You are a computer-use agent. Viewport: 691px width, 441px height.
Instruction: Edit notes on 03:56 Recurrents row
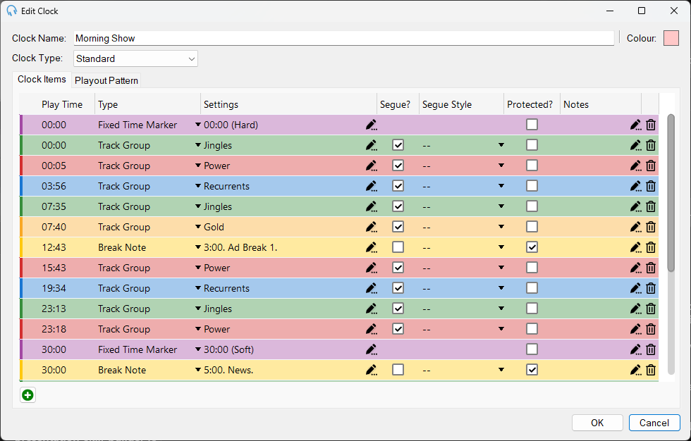(635, 186)
